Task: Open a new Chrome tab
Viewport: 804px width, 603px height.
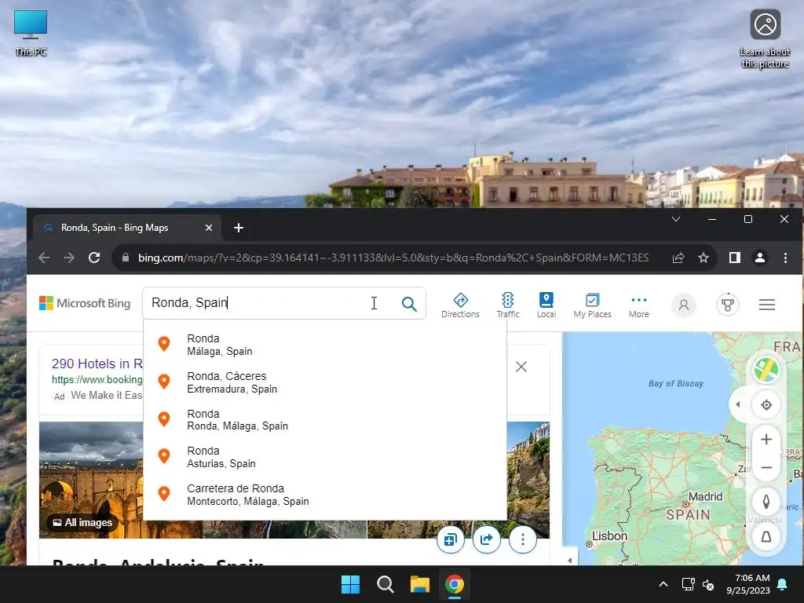Action: [239, 228]
